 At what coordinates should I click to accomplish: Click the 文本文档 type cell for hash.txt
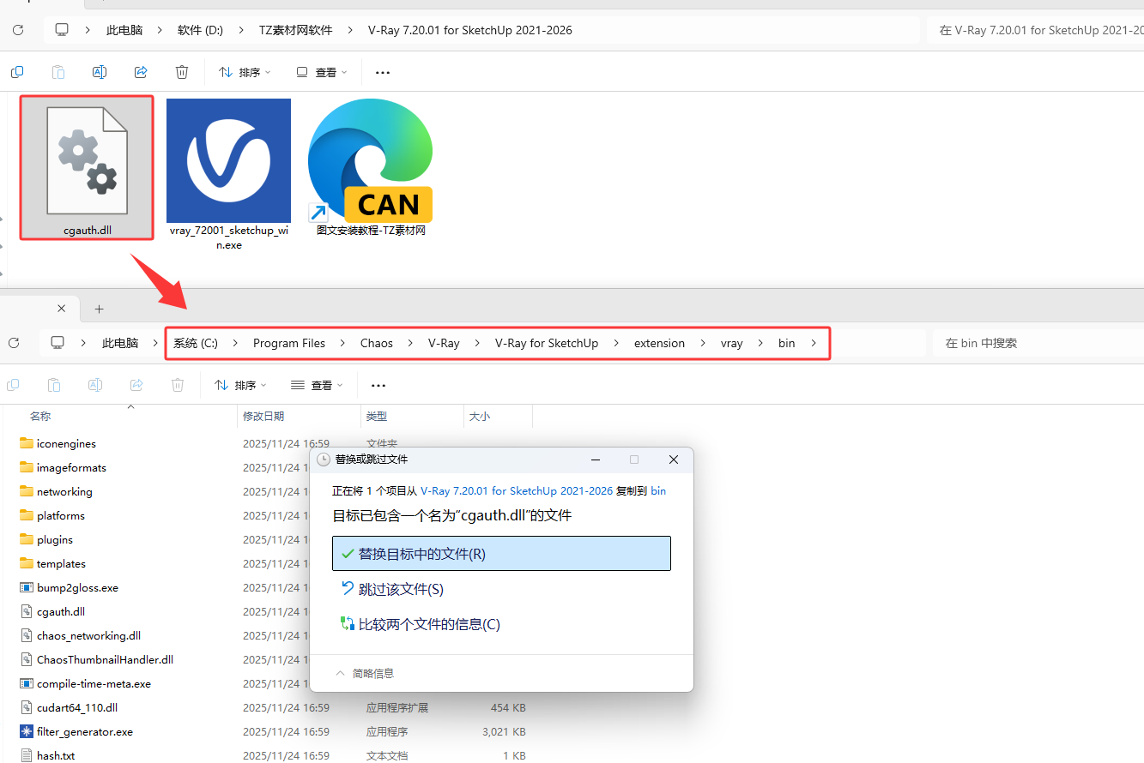(387, 755)
